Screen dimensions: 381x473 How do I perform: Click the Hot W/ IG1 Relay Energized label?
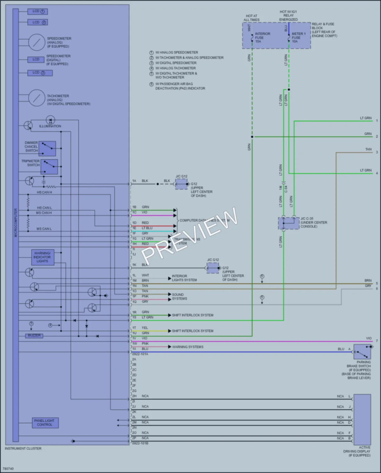[x=288, y=16]
